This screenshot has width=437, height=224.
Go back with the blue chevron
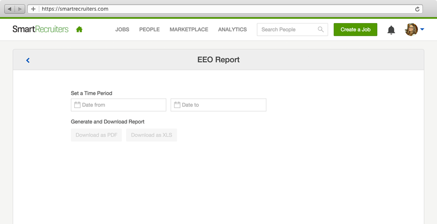pos(28,60)
